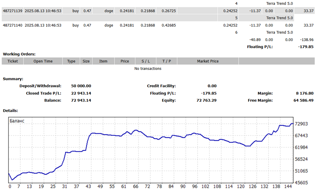
Task: Click the 'Баланс' chart label
Action: click(17, 121)
